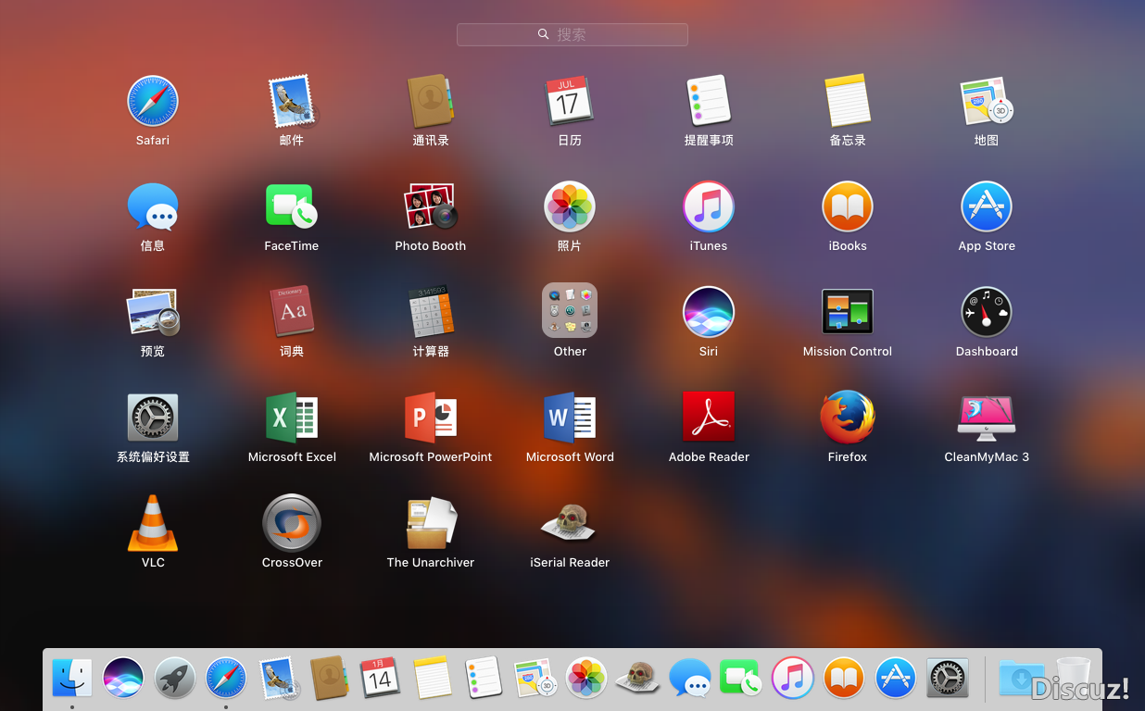
Task: Click the iBooks icon in the Dock
Action: 843,679
